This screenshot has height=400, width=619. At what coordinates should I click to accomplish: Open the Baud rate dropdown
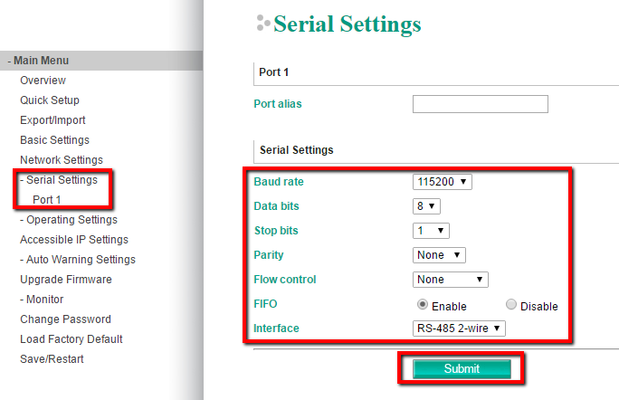click(x=443, y=182)
